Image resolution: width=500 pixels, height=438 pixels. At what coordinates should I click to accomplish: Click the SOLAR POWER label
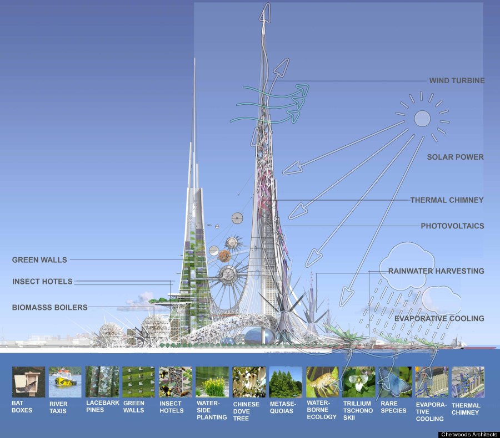click(x=456, y=157)
